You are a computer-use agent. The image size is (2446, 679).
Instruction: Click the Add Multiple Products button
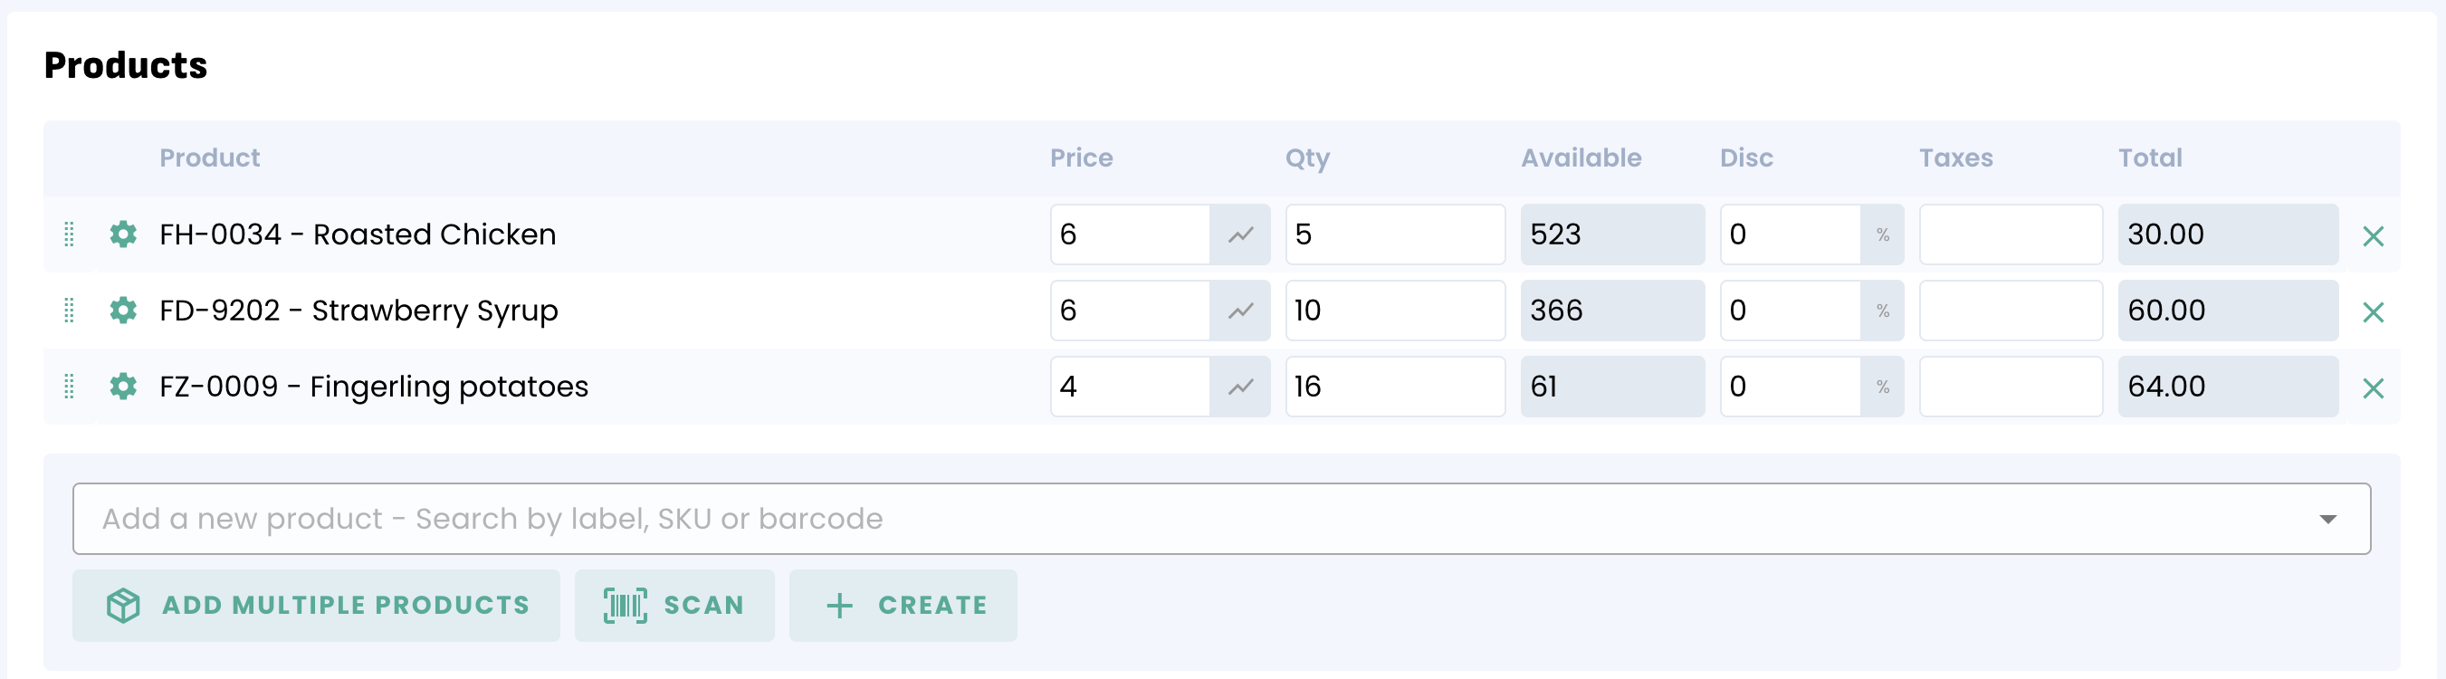316,605
